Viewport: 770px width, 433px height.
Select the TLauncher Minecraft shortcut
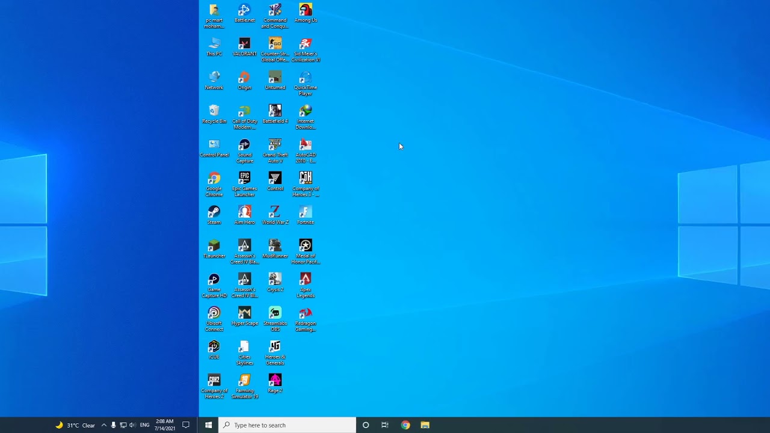pos(214,250)
